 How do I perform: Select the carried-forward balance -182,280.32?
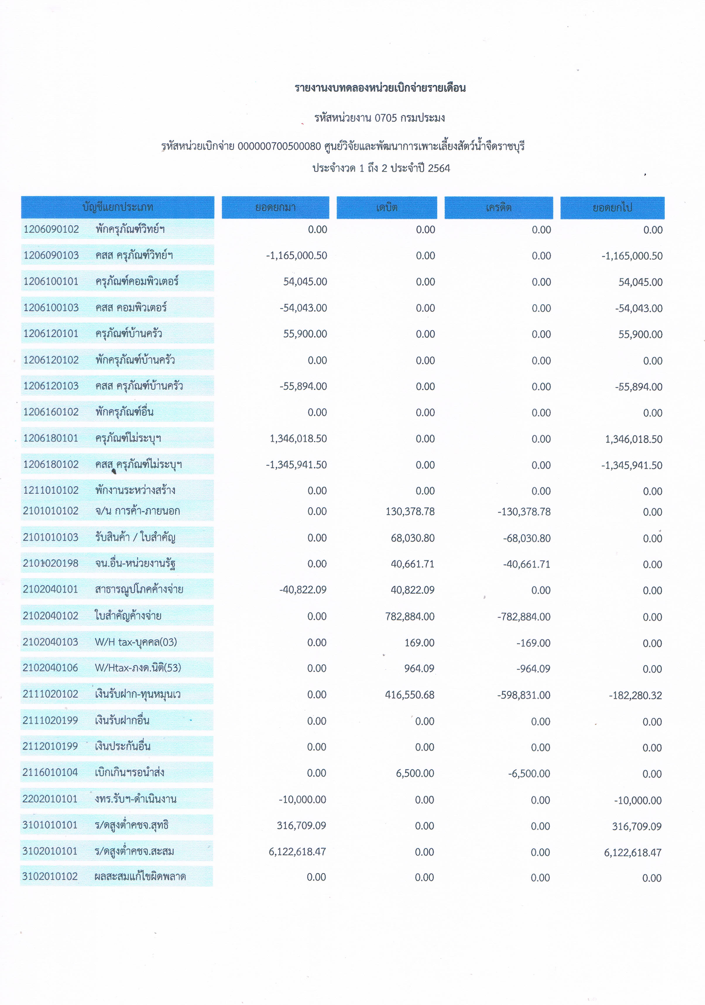(x=635, y=696)
